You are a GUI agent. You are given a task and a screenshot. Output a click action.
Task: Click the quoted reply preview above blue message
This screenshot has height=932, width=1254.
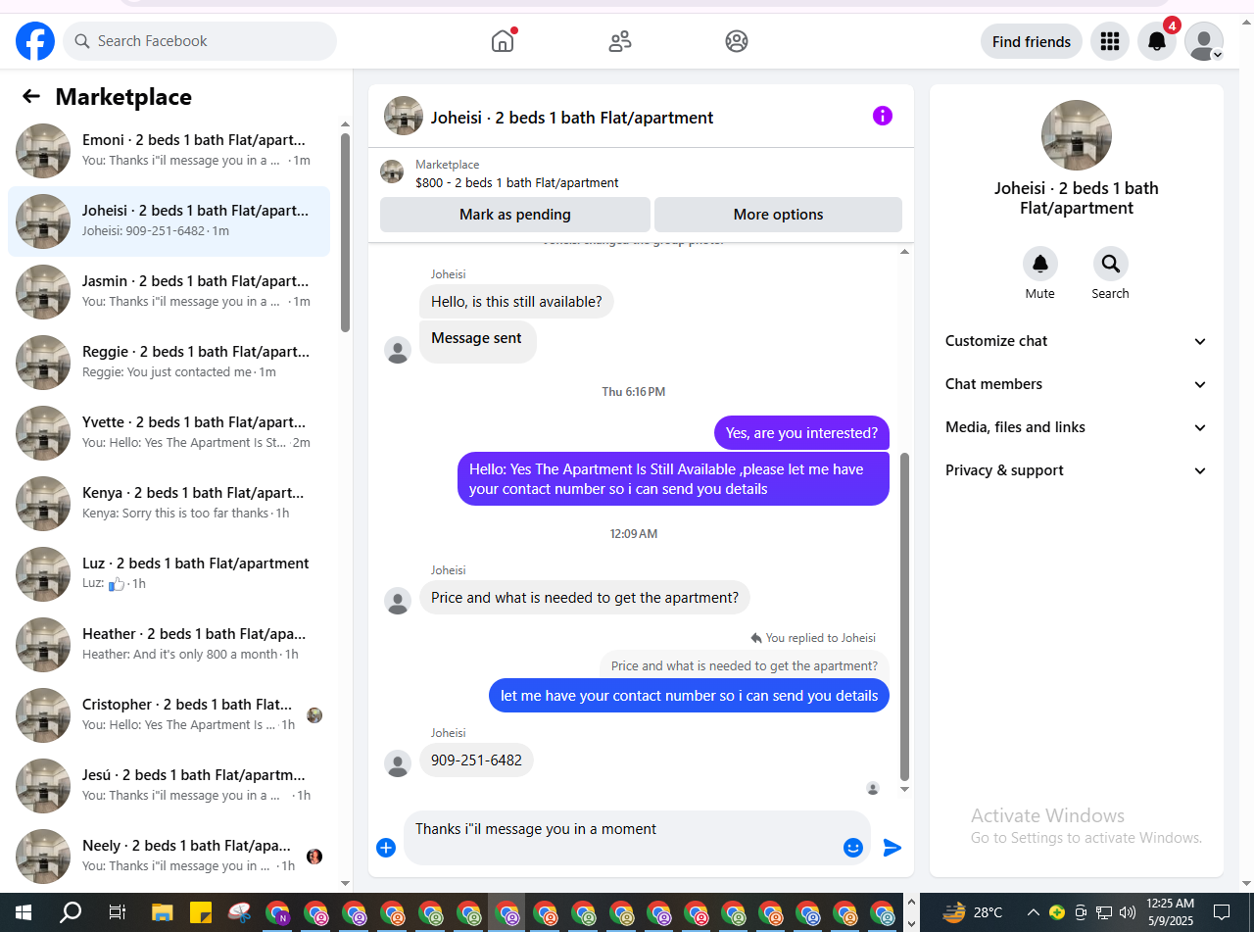(745, 665)
